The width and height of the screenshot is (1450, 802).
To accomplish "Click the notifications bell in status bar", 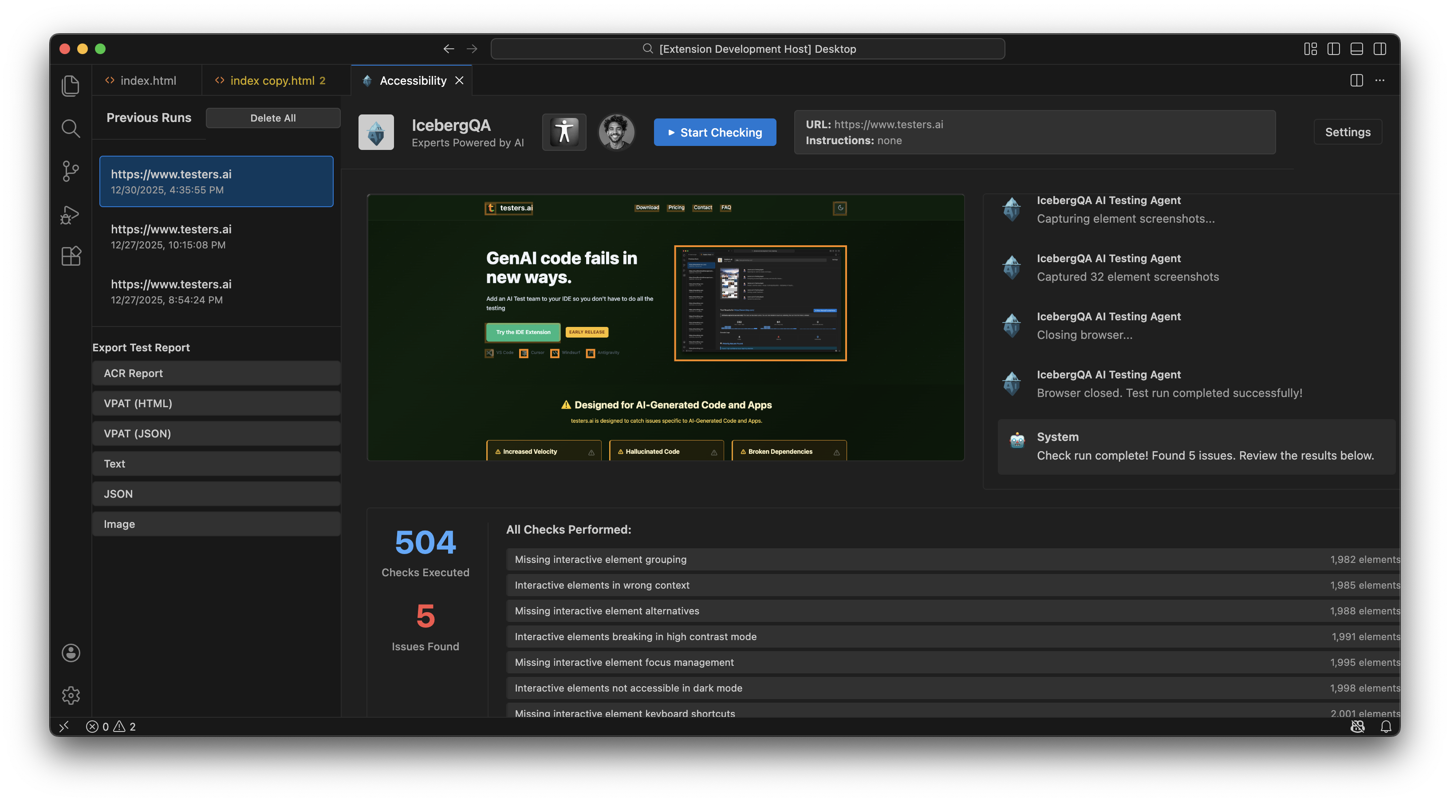I will 1386,727.
